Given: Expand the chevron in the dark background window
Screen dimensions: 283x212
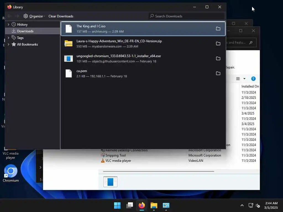Looking at the screenshot, I should (x=40, y=168).
